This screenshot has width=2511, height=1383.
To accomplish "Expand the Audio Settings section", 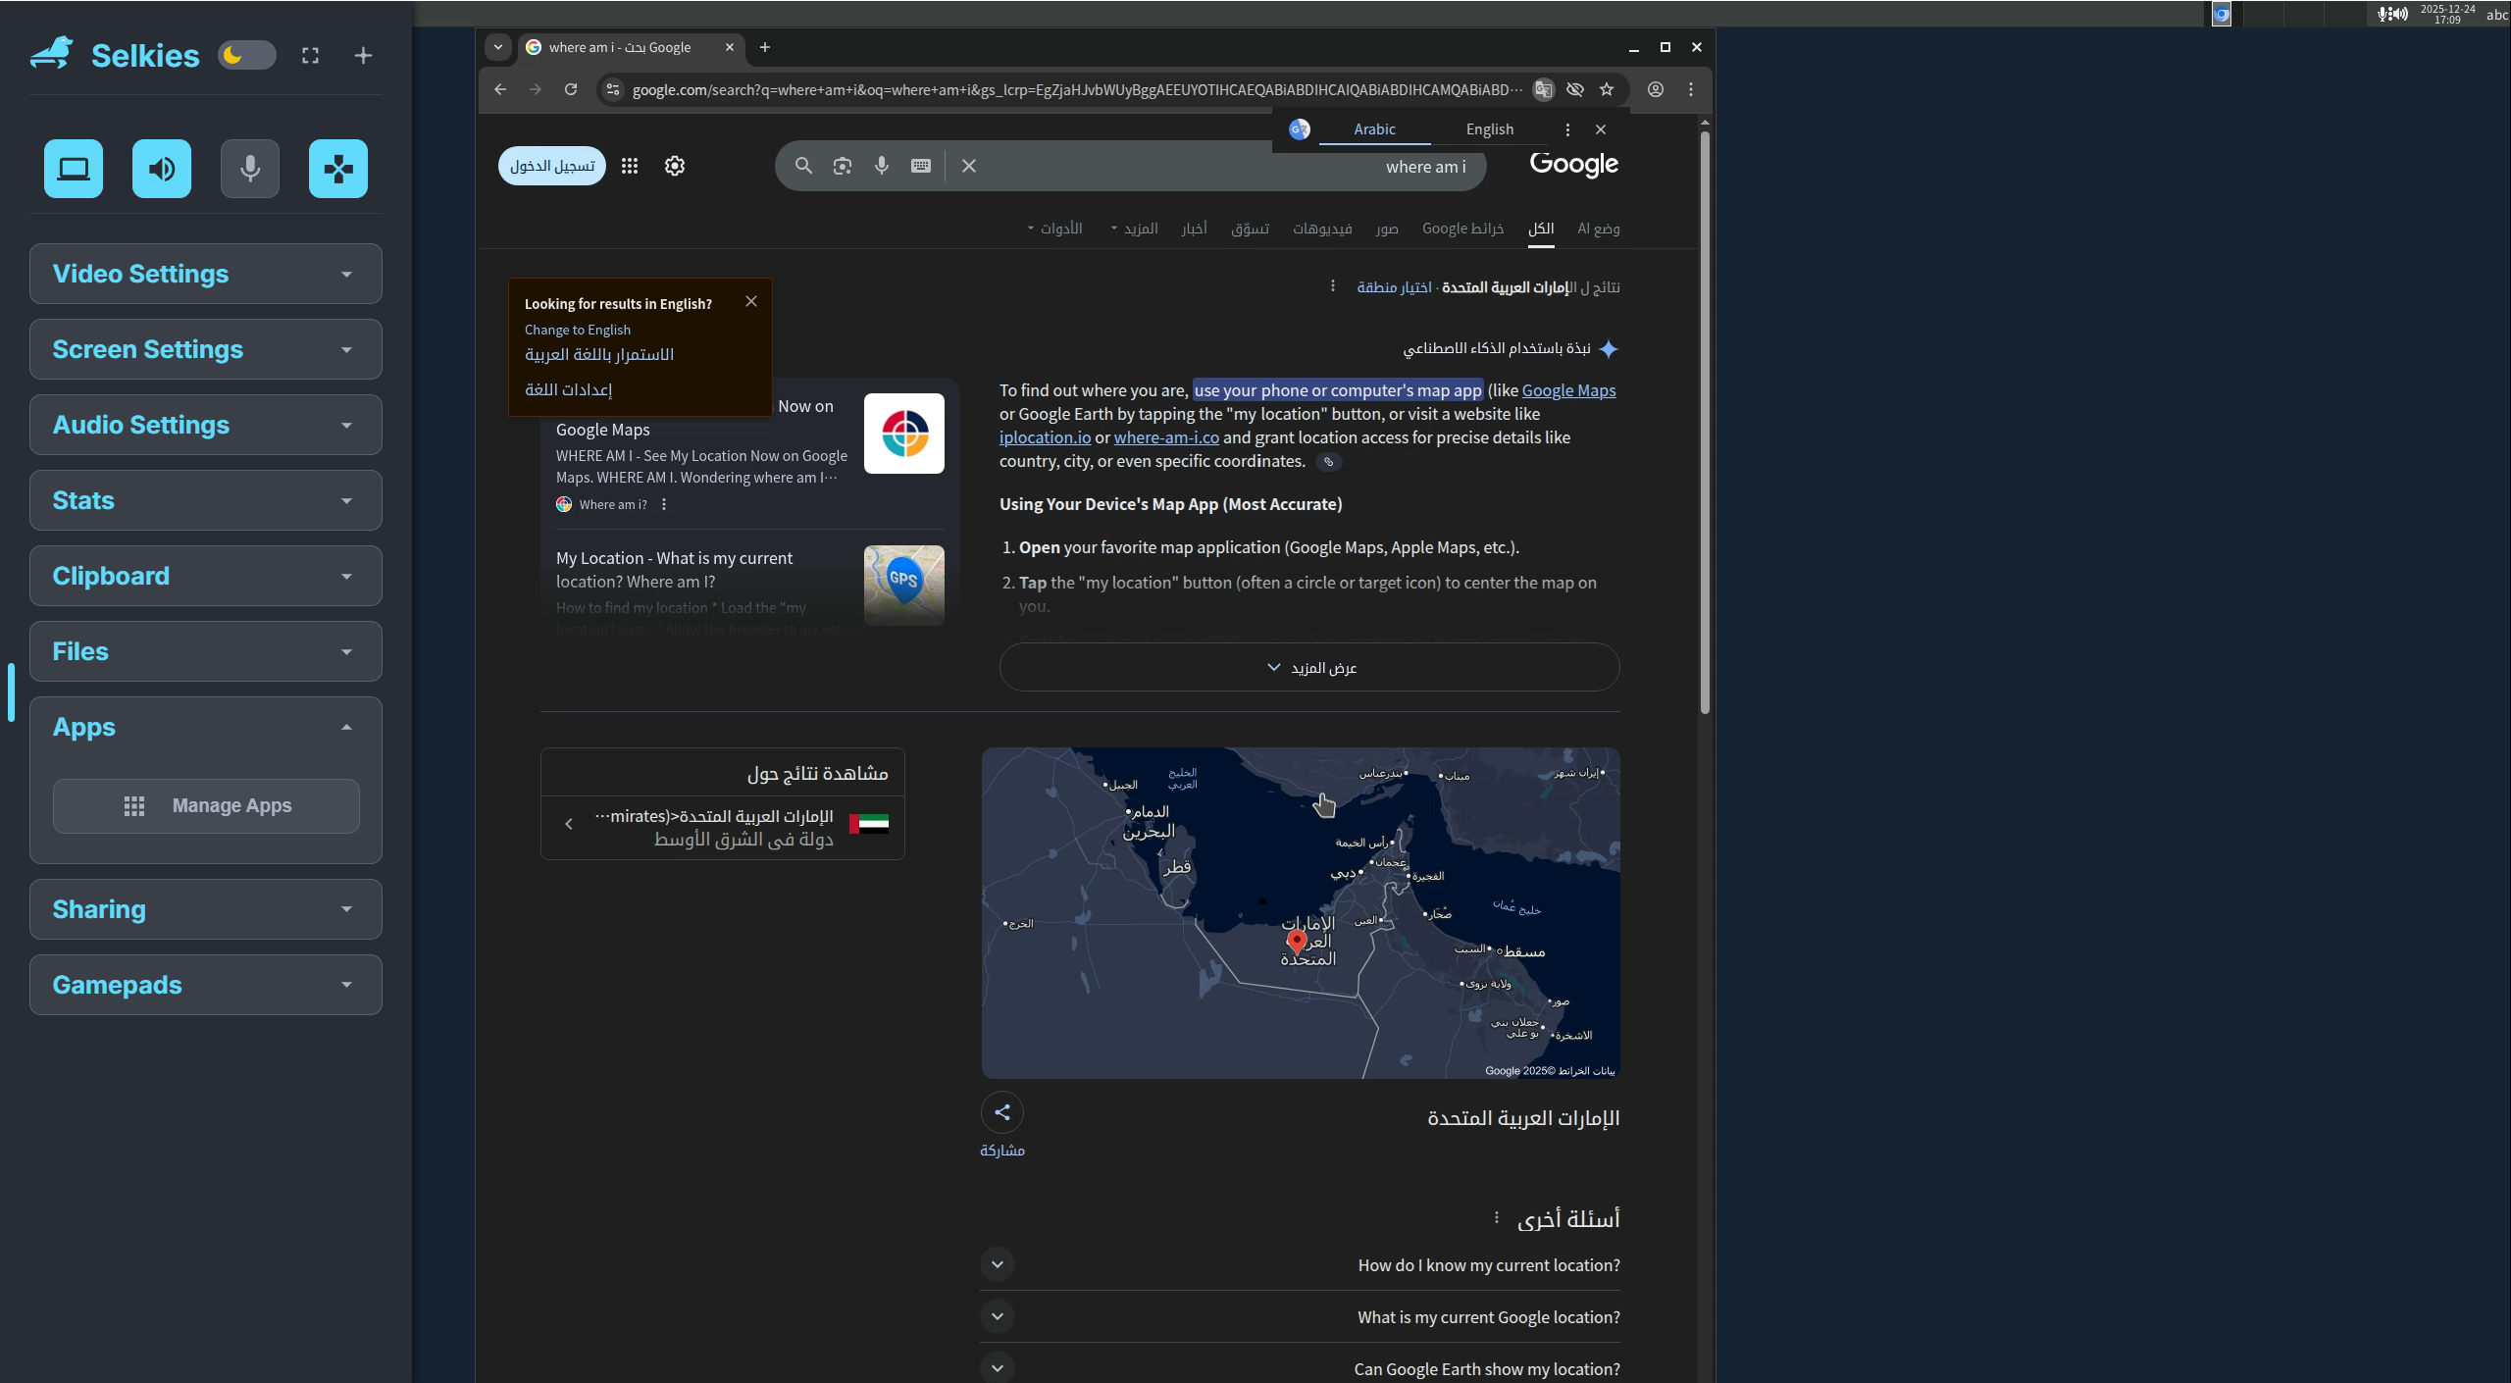I will (x=206, y=425).
